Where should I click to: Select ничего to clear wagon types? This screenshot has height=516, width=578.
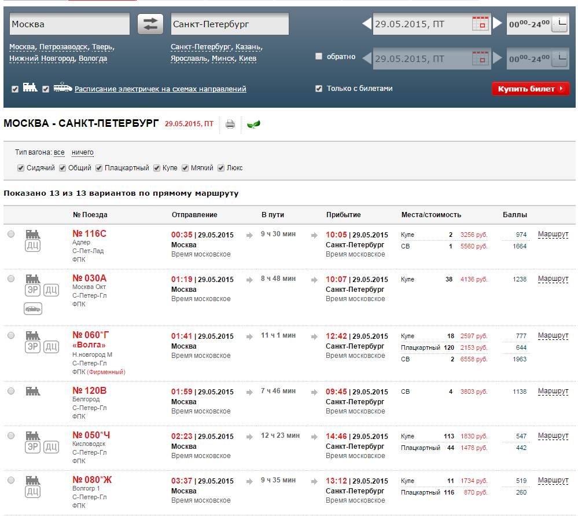pos(83,152)
